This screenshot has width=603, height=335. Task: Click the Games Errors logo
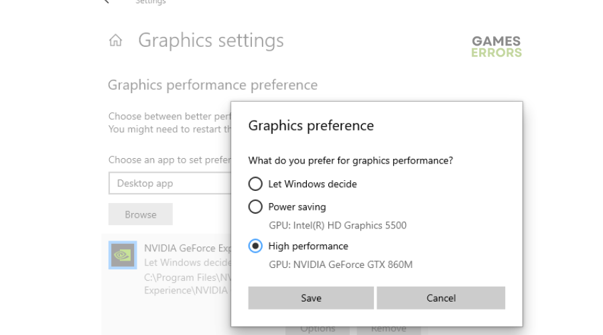point(496,46)
